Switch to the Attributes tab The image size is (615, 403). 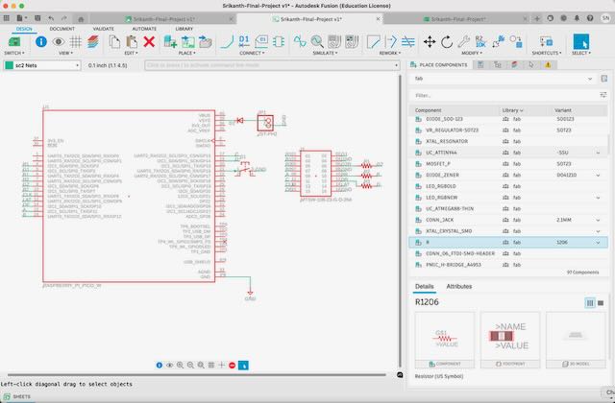click(459, 286)
